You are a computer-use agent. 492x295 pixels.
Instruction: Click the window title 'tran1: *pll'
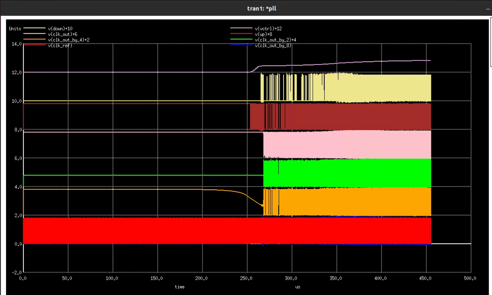262,8
